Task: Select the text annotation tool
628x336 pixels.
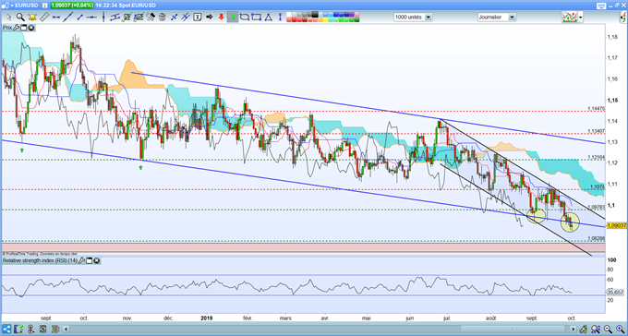Action: point(197,17)
